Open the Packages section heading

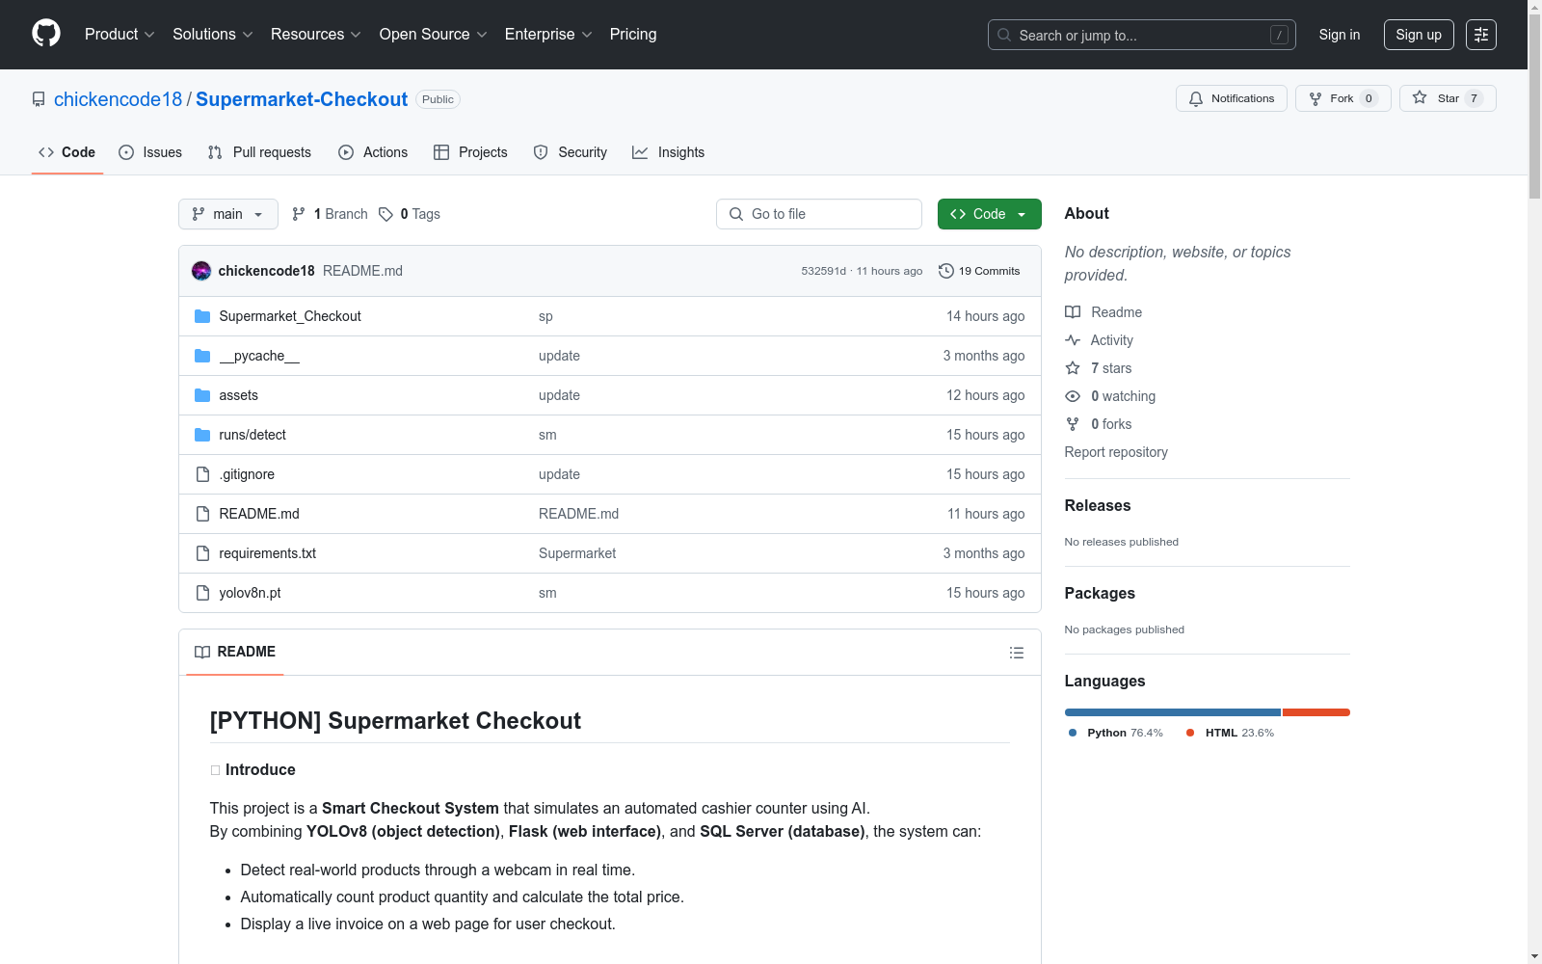pyautogui.click(x=1100, y=593)
